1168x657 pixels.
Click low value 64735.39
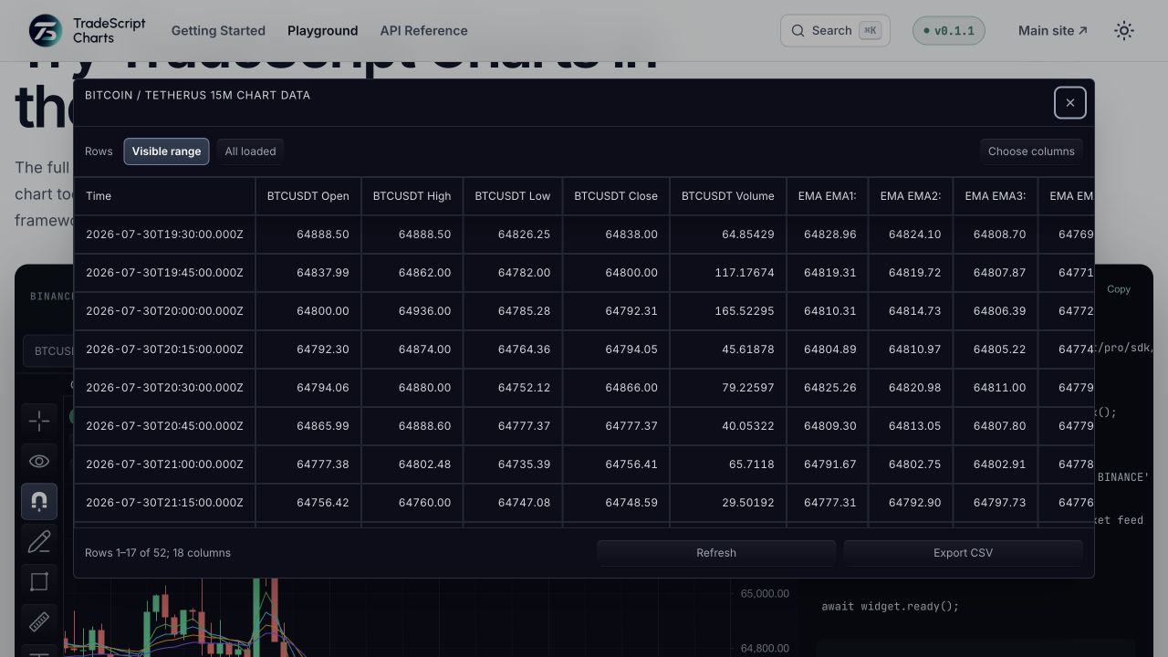coord(513,464)
